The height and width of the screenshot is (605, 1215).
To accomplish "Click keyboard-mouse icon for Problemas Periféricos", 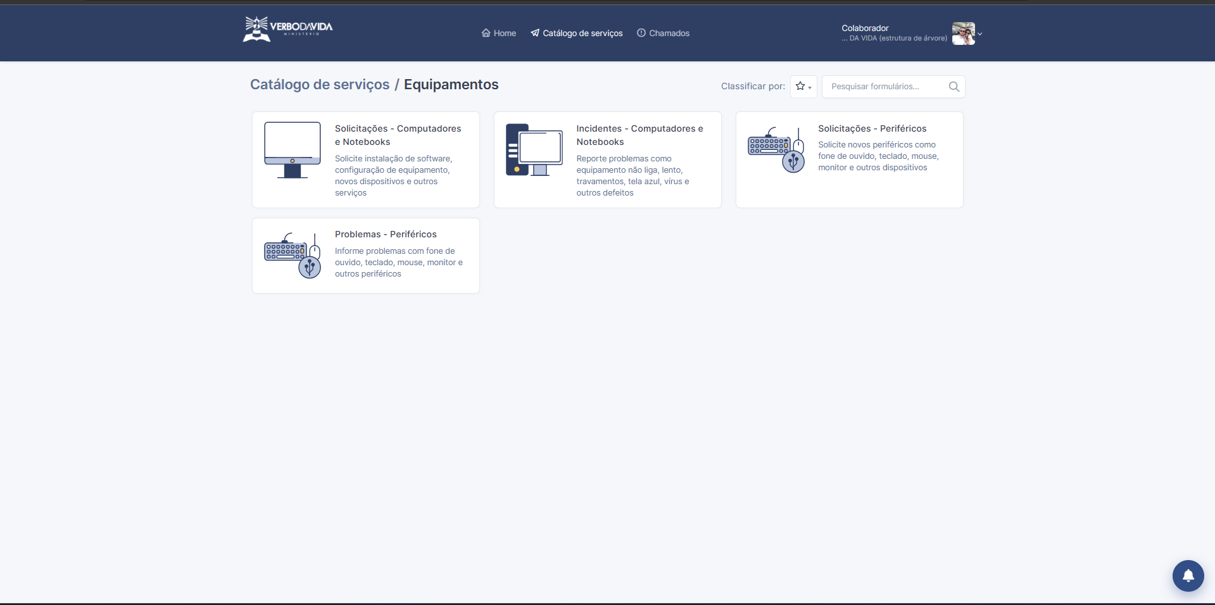I will 293,256.
